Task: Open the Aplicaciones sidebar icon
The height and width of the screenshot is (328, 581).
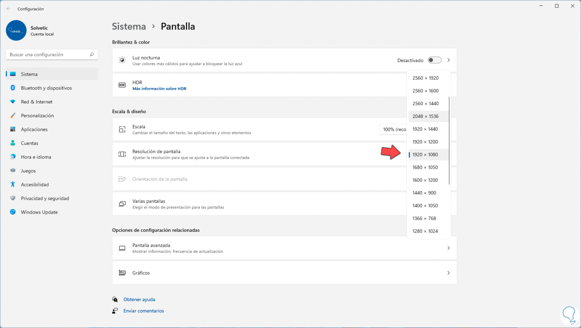Action: point(13,129)
